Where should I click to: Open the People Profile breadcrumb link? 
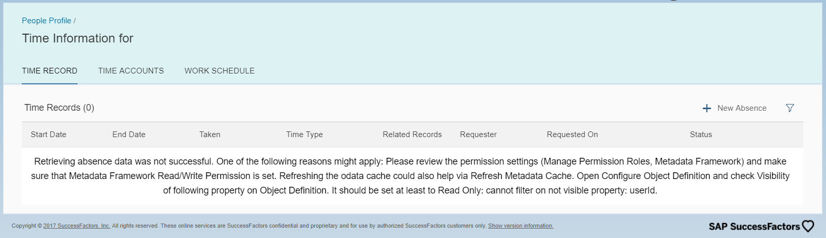(47, 21)
